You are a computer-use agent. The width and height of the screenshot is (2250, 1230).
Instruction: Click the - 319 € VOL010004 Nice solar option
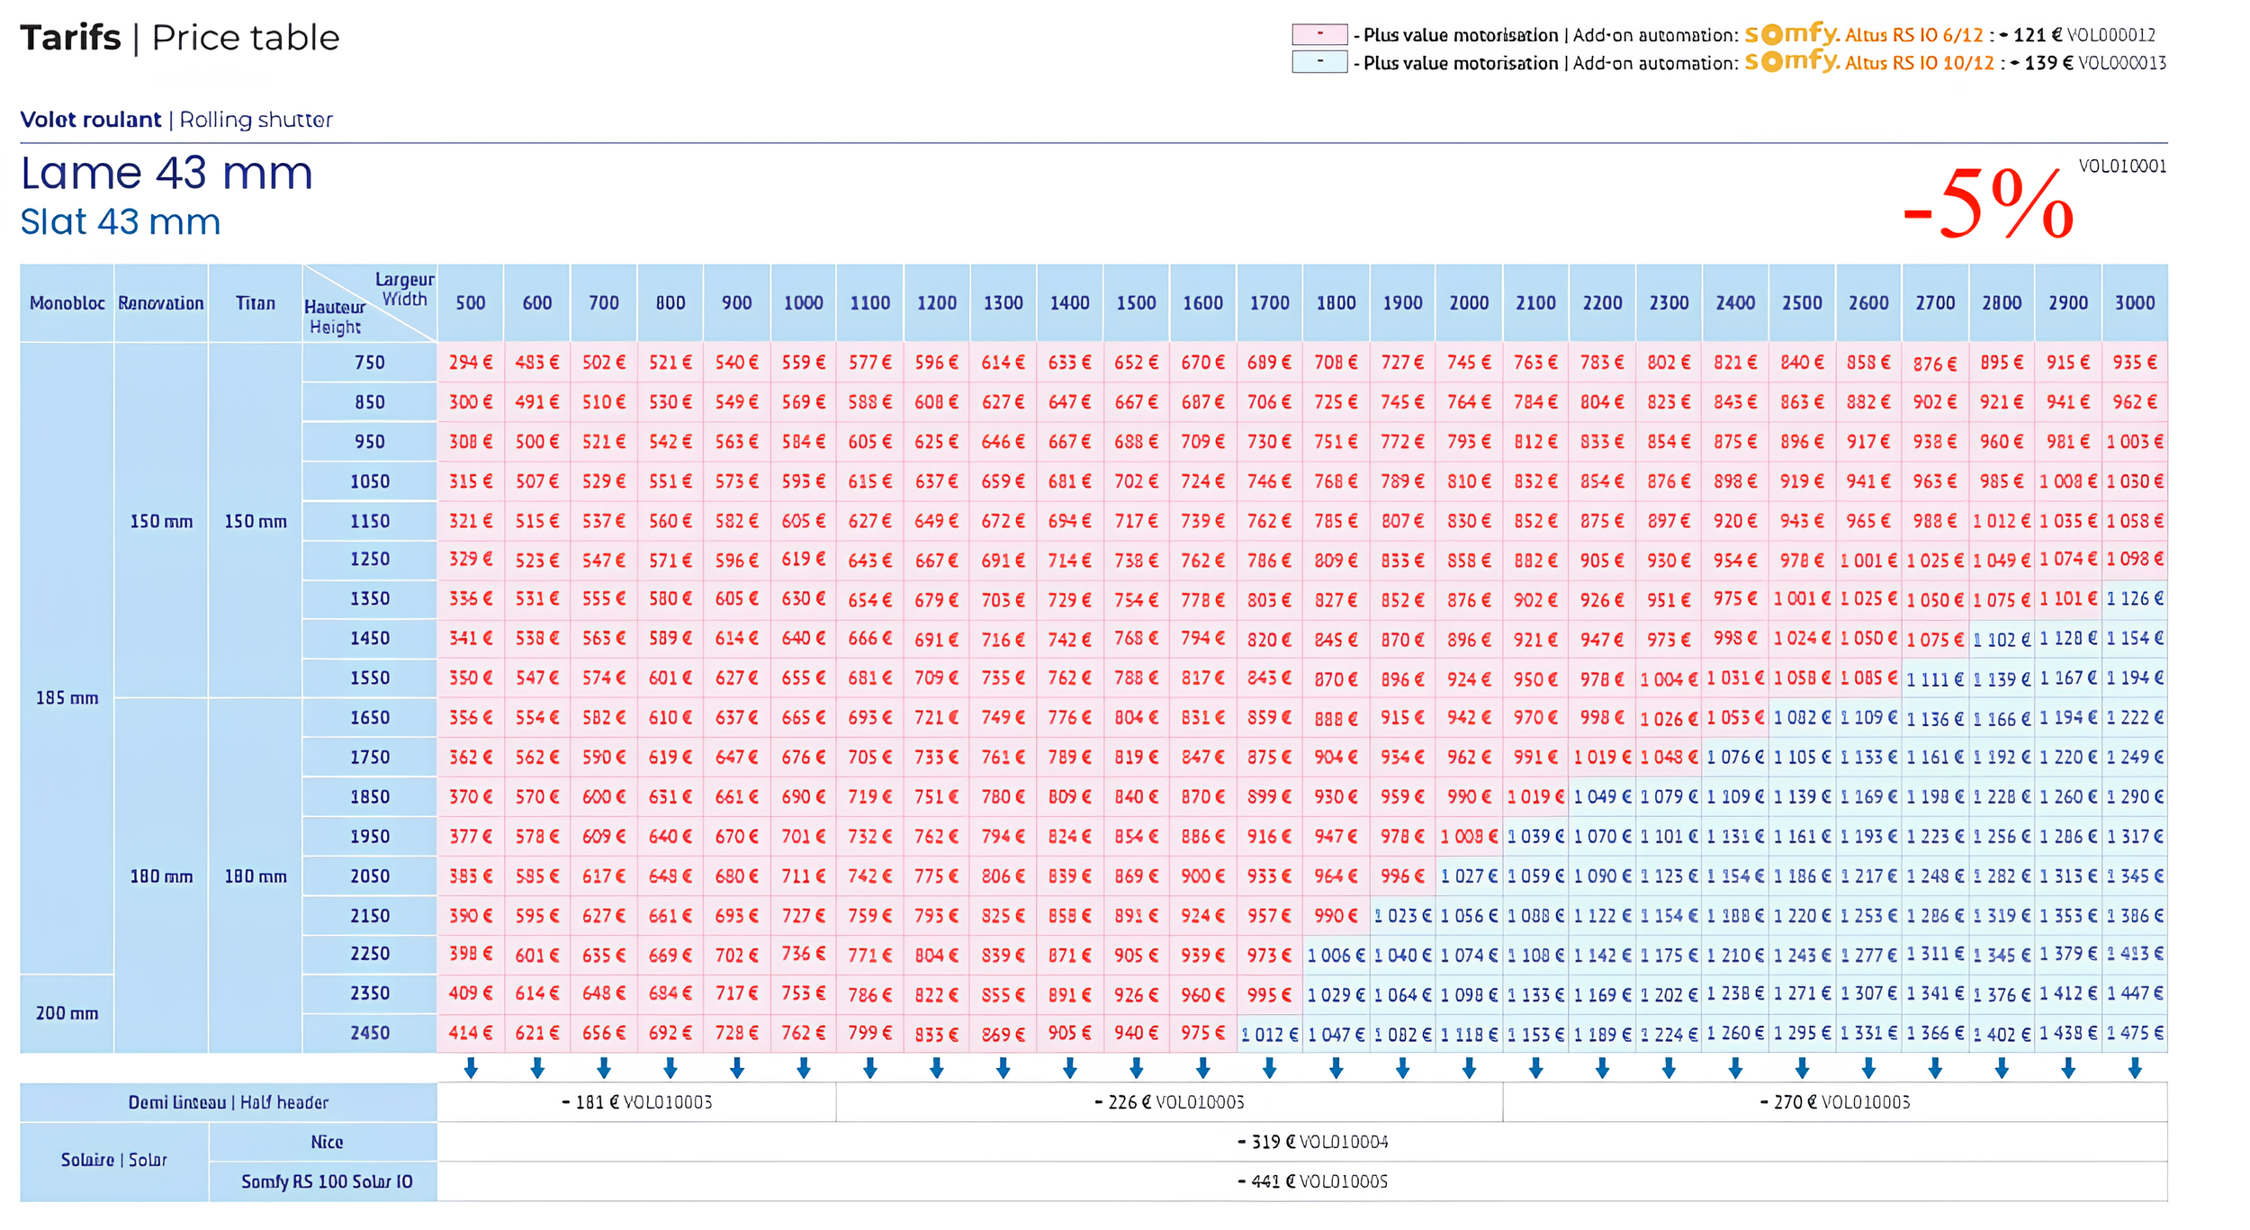click(1313, 1142)
